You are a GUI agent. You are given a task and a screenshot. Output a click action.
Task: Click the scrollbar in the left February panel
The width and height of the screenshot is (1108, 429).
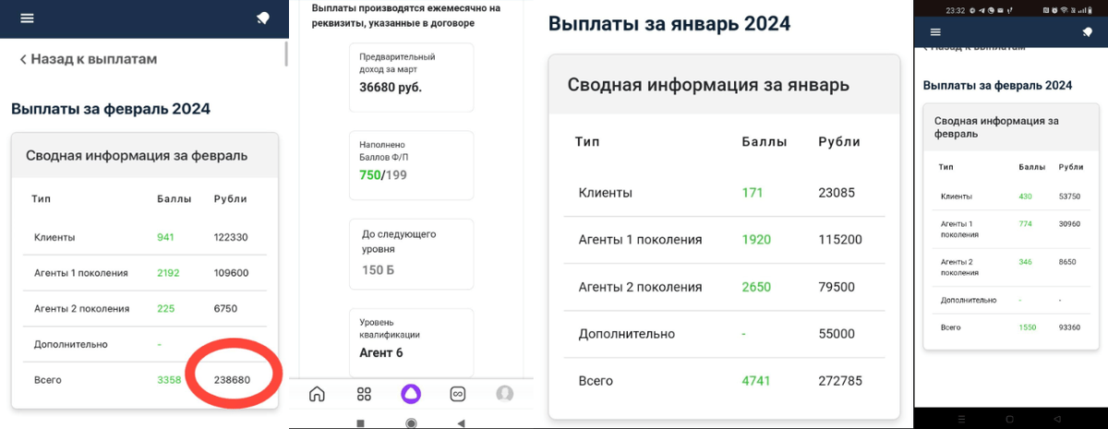pyautogui.click(x=285, y=54)
